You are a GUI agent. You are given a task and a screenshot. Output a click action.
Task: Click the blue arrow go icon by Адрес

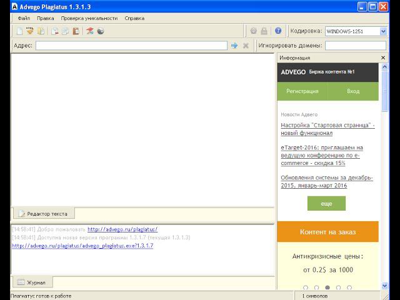click(234, 46)
